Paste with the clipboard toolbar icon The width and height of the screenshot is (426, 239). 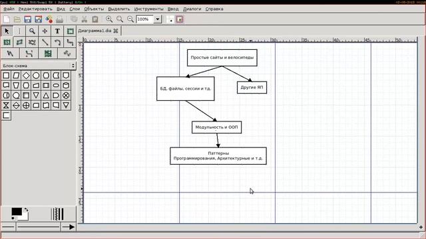(x=95, y=19)
